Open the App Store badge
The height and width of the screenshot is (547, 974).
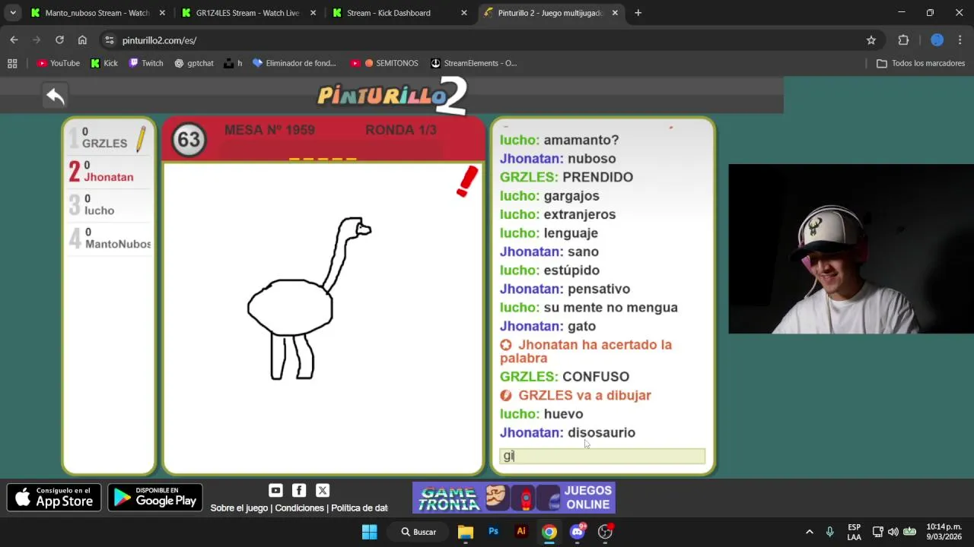(x=54, y=498)
